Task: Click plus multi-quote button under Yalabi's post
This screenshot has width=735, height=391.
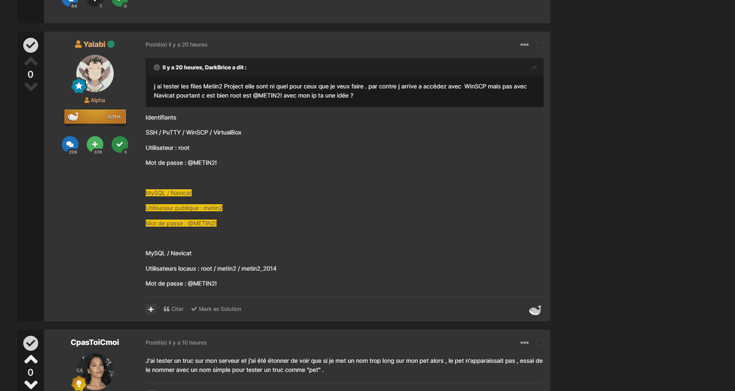Action: [x=151, y=309]
